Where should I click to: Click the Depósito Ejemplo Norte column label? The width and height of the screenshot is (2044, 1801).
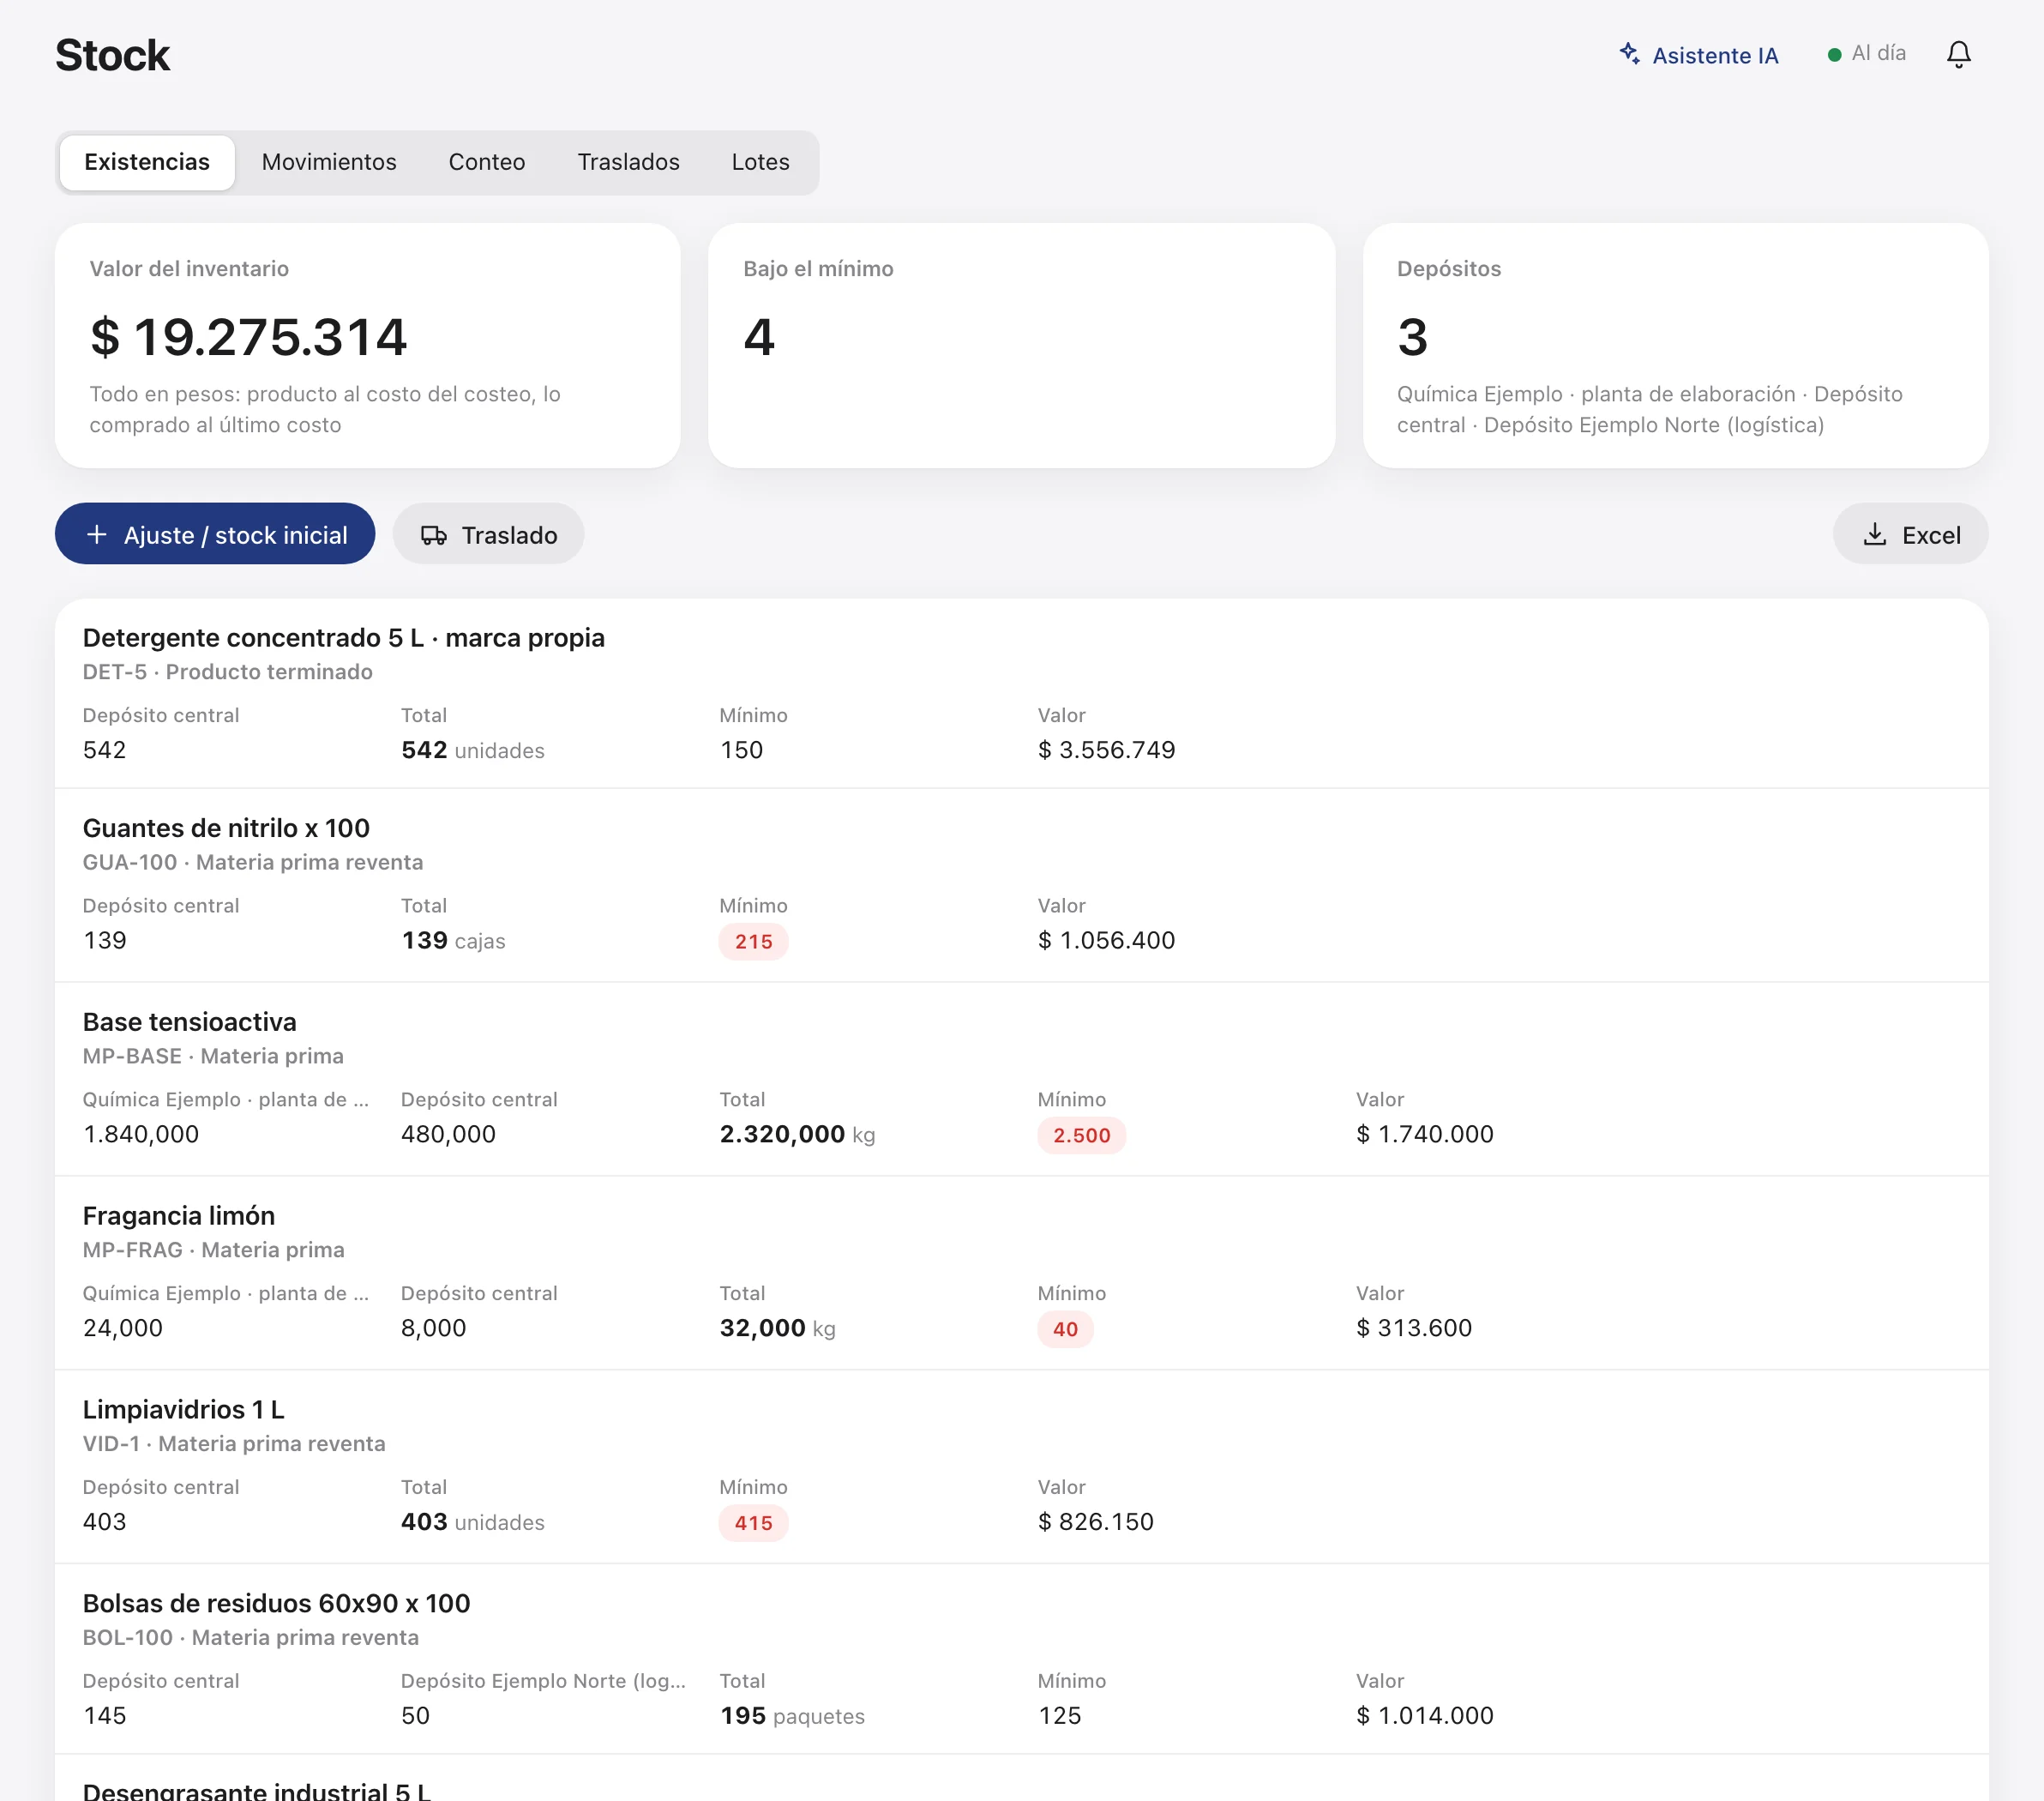pyautogui.click(x=543, y=1682)
